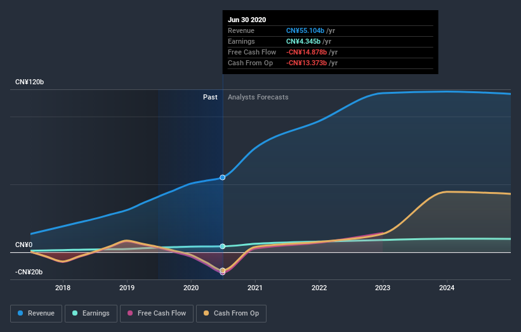
Task: Click the -CN¥13.373b cash from op value
Action: click(307, 63)
